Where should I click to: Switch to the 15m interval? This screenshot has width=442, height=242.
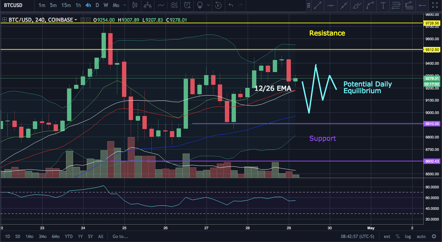click(66, 5)
